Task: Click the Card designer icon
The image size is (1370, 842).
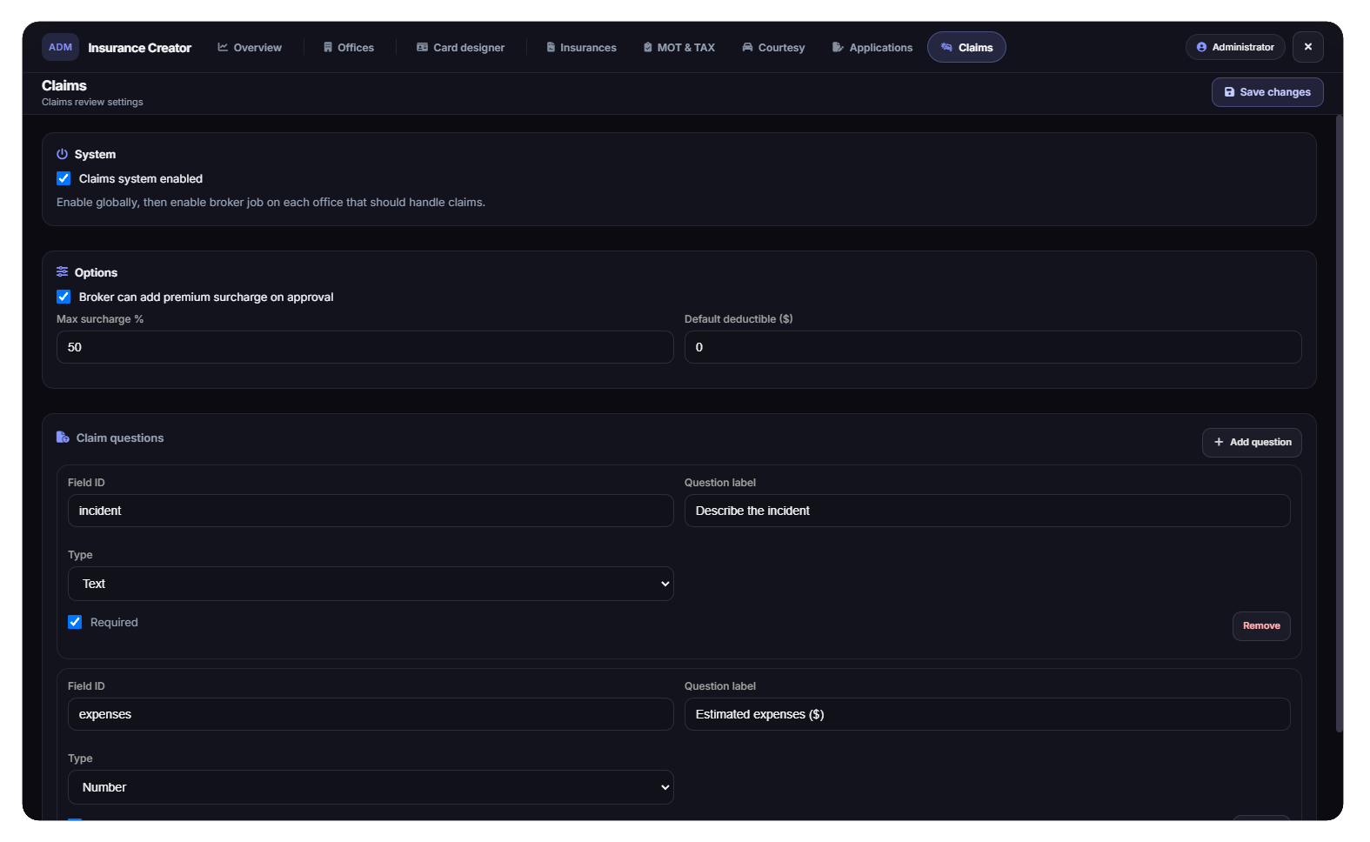Action: click(422, 47)
